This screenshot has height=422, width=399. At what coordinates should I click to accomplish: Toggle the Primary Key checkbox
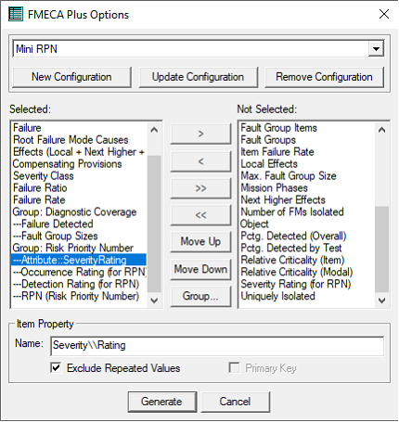pyautogui.click(x=234, y=367)
